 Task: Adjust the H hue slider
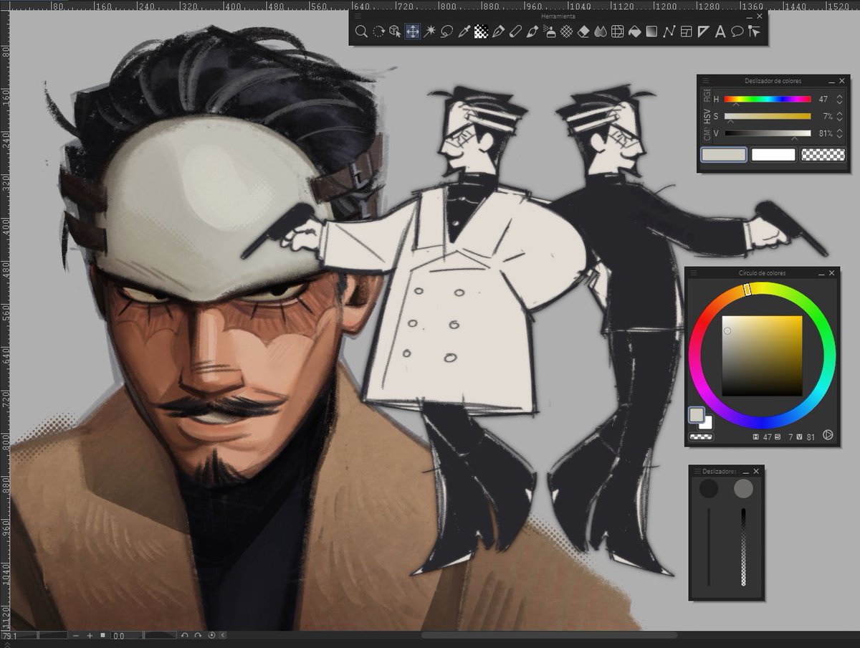[768, 100]
